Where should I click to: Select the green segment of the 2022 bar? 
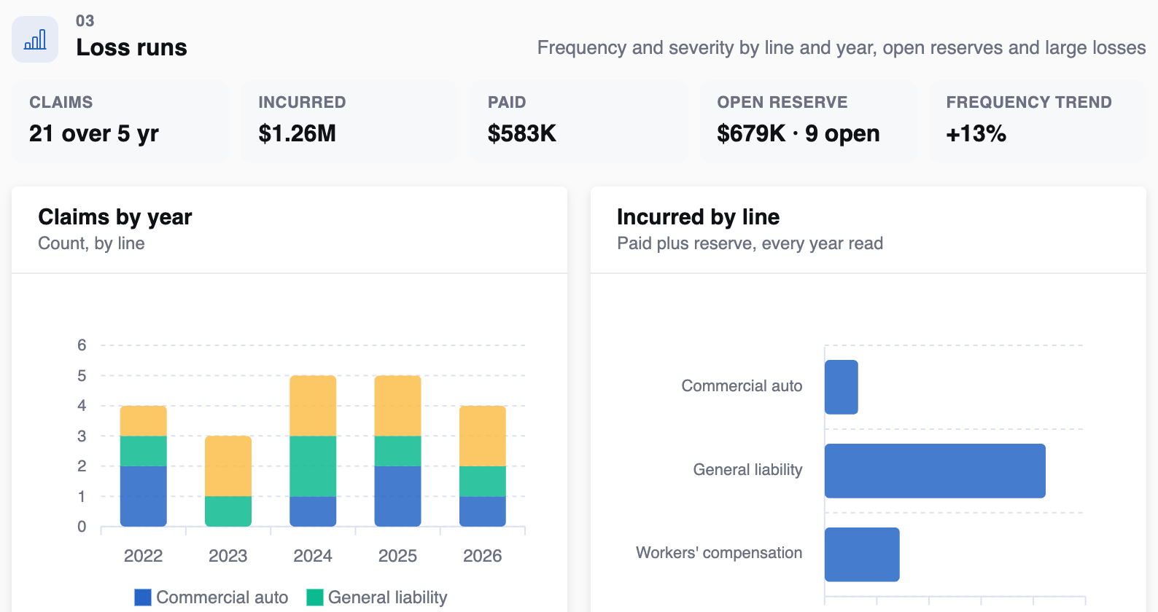click(144, 451)
